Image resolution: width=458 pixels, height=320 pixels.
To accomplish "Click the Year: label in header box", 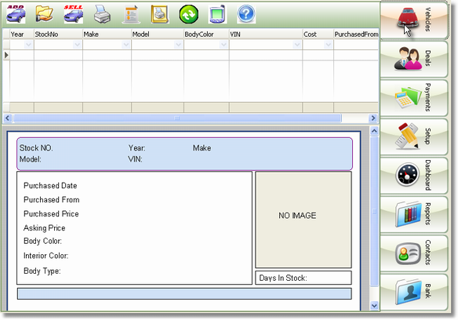I will pos(136,148).
